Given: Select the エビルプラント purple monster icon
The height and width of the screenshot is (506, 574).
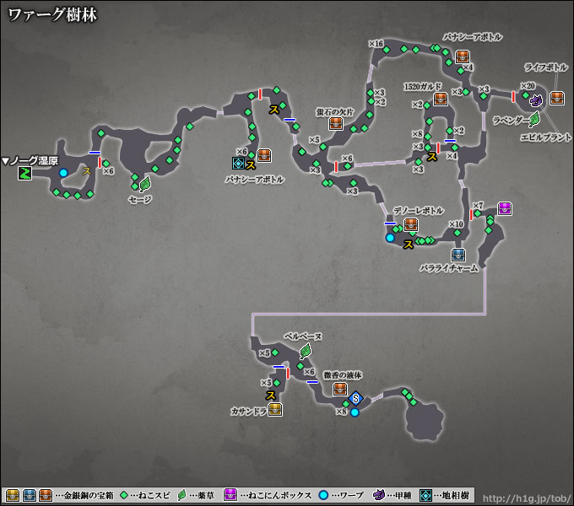Looking at the screenshot, I should tap(536, 100).
